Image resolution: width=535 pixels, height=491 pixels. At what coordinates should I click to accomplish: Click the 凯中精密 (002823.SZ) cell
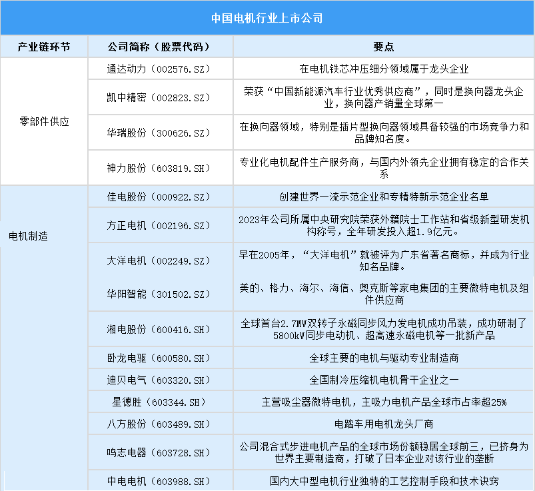click(159, 97)
